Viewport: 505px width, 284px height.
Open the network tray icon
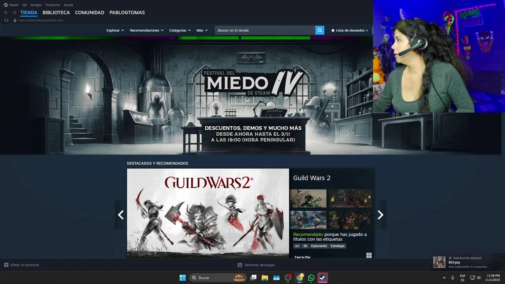pos(472,278)
